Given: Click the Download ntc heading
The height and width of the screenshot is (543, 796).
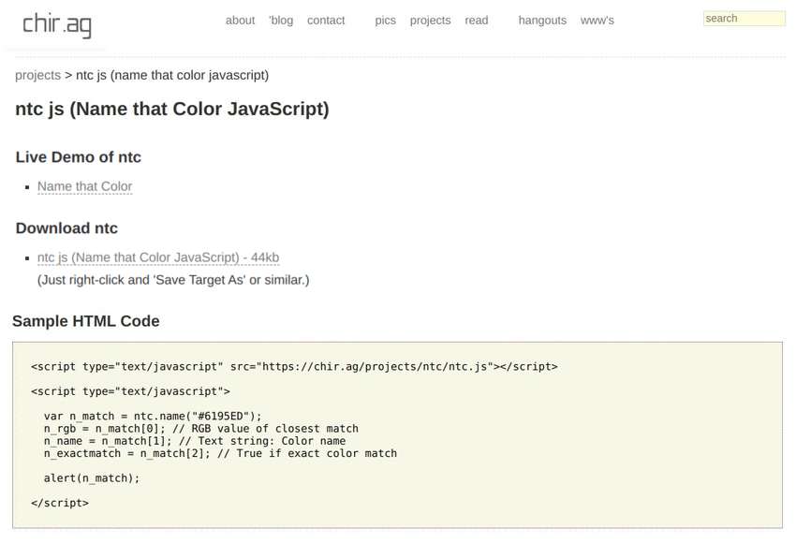Looking at the screenshot, I should pyautogui.click(x=66, y=228).
